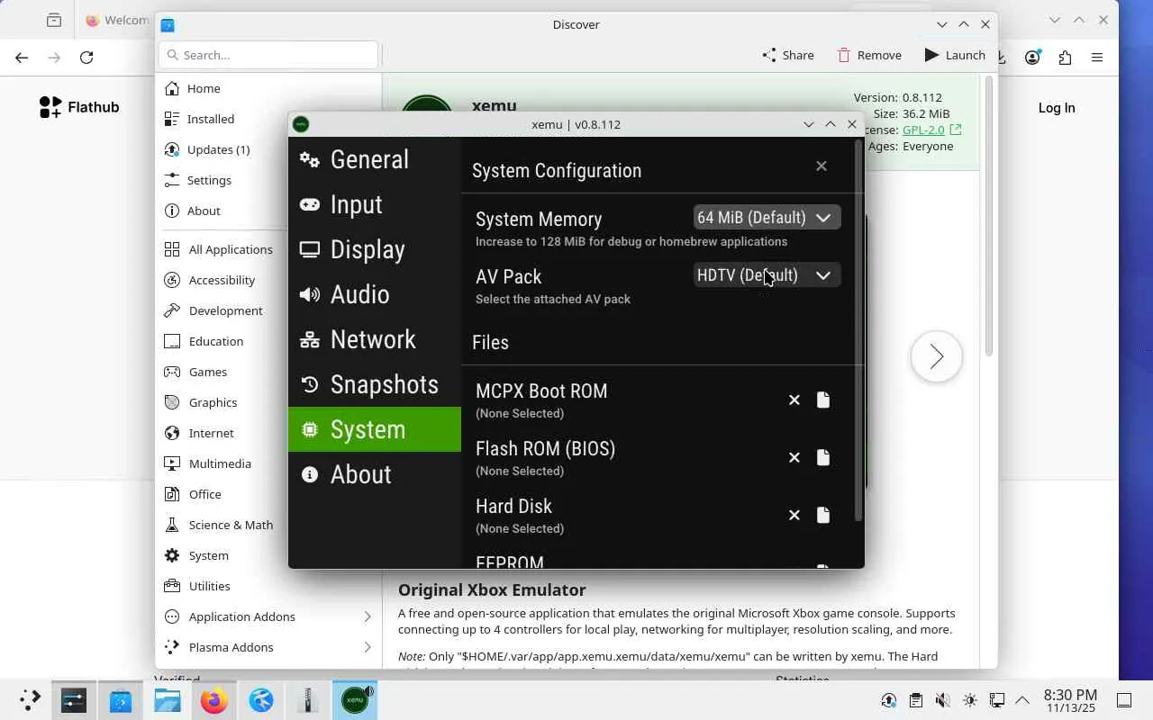The image size is (1153, 720).
Task: Open the Dolphin file manager taskbar icon
Action: 168,700
